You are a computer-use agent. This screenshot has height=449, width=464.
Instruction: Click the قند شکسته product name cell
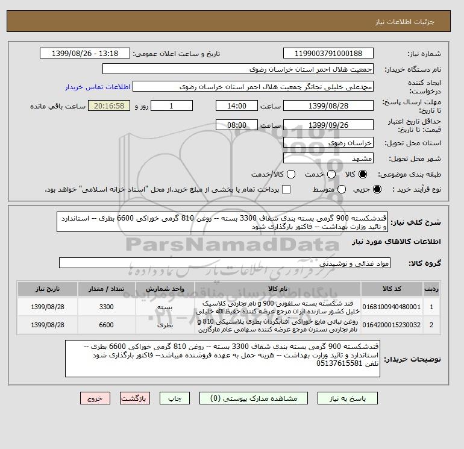(278, 307)
